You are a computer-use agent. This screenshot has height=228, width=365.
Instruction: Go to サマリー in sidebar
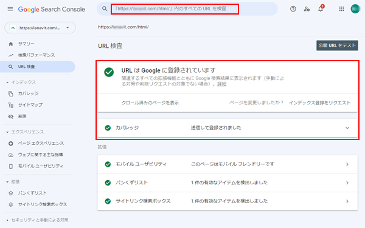(26, 44)
